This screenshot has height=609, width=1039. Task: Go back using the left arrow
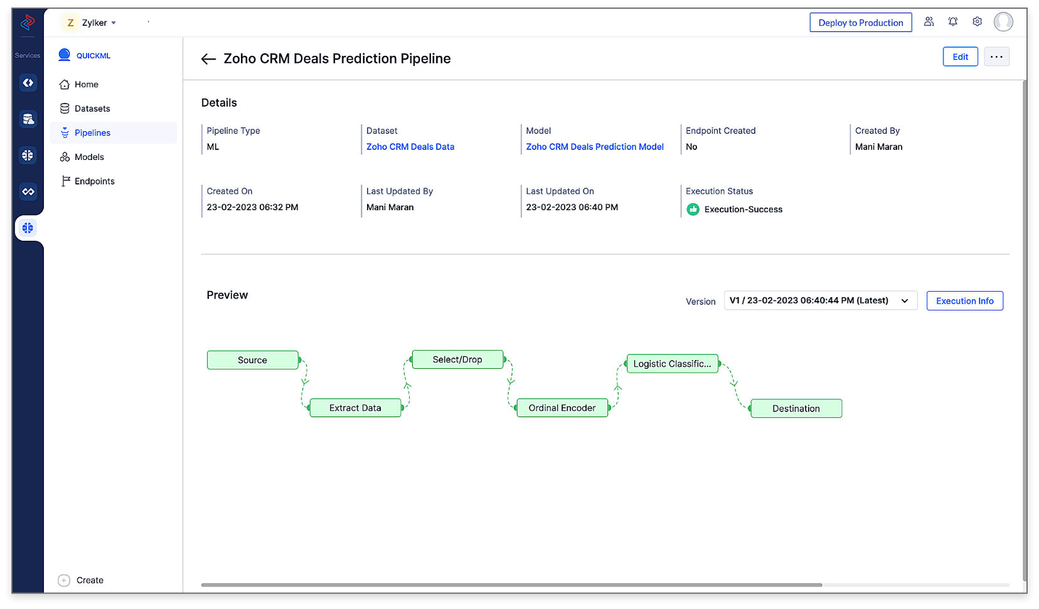point(208,59)
